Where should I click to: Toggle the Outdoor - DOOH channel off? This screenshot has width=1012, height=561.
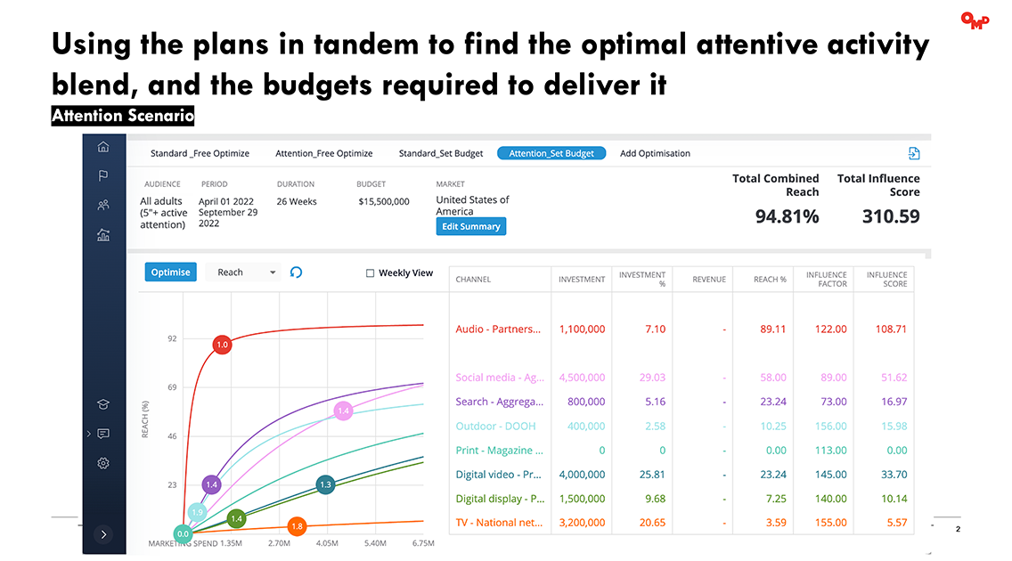point(500,426)
